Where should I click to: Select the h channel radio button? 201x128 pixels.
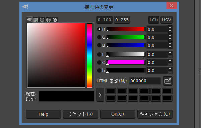[x=99, y=70]
